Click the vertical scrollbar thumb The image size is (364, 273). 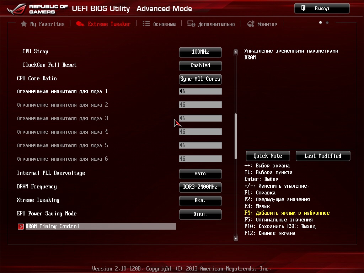pyautogui.click(x=235, y=136)
